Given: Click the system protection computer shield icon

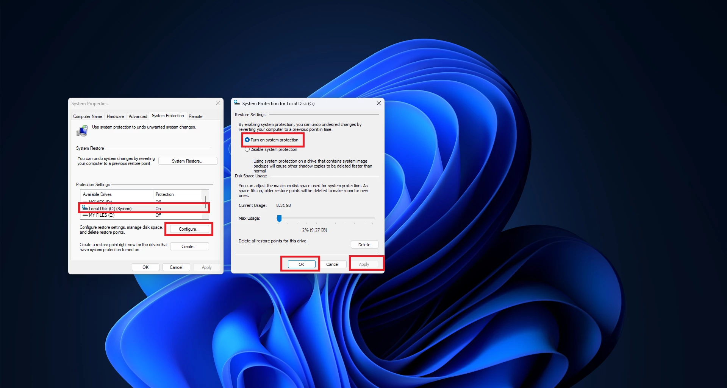Looking at the screenshot, I should point(82,131).
